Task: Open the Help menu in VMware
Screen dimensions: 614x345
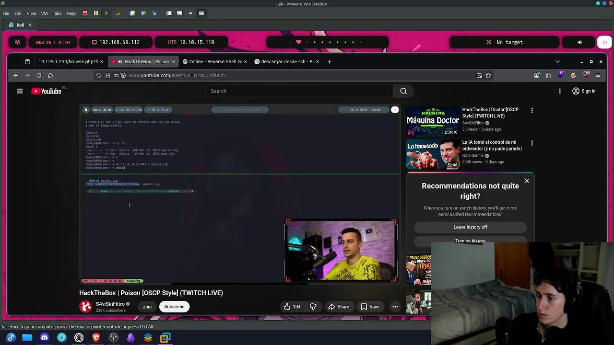Action: click(x=71, y=13)
